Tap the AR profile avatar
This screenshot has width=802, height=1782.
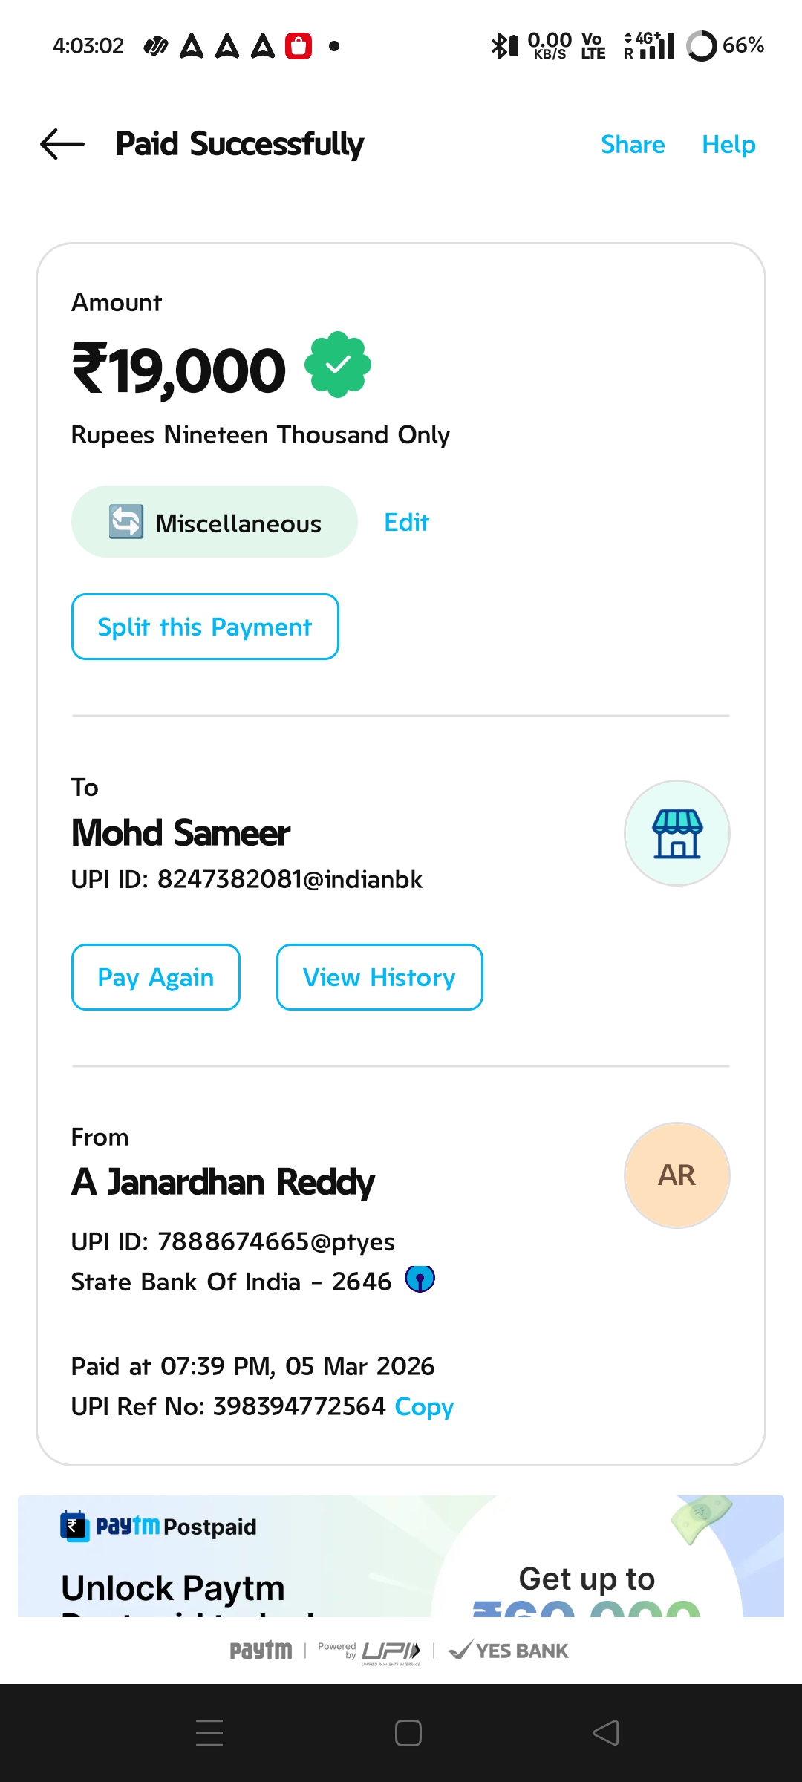(x=677, y=1175)
